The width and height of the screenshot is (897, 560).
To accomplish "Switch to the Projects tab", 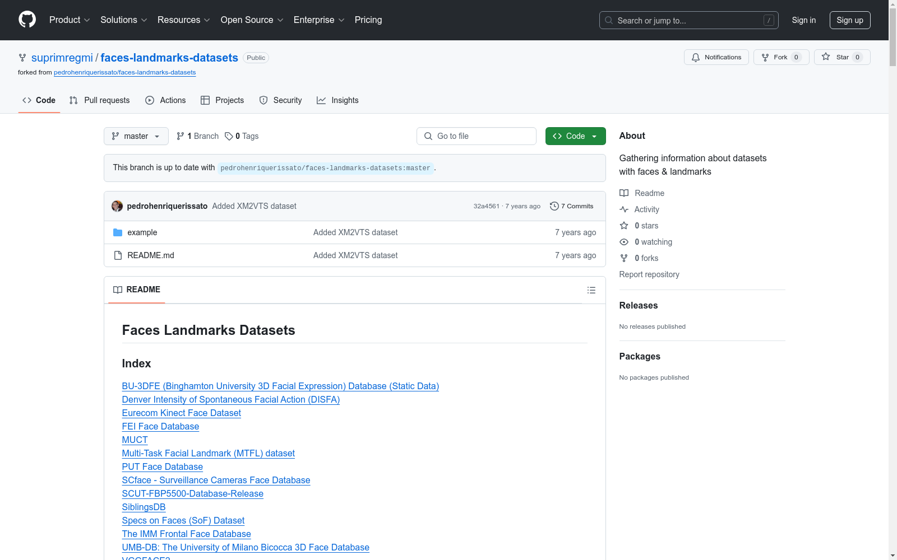I will pos(223,100).
